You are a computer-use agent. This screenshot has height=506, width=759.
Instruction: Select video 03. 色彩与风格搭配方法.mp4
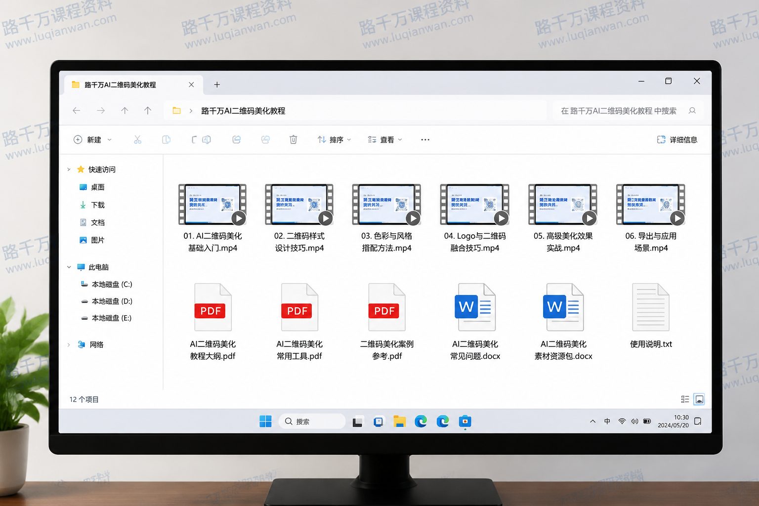[386, 218]
